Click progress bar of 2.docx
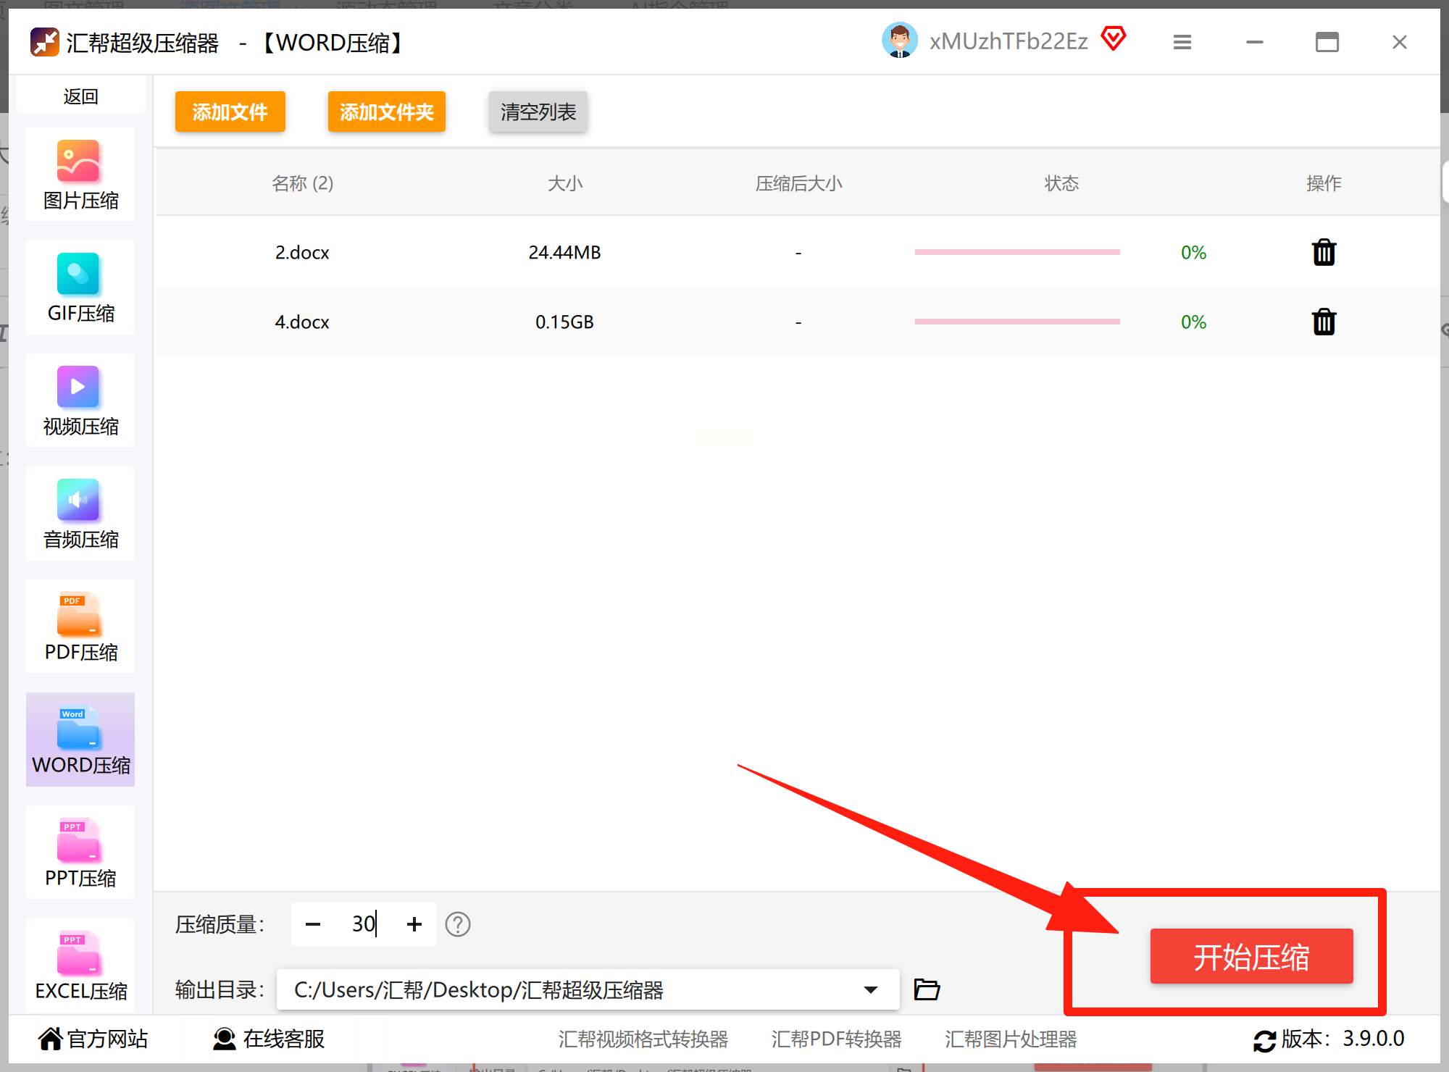This screenshot has width=1449, height=1072. (1017, 252)
